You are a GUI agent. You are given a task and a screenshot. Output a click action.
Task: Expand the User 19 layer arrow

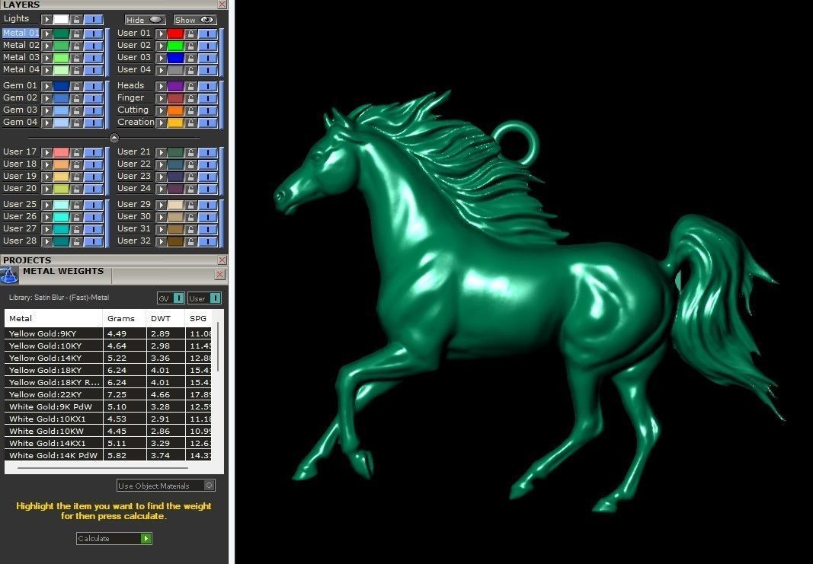pyautogui.click(x=47, y=177)
